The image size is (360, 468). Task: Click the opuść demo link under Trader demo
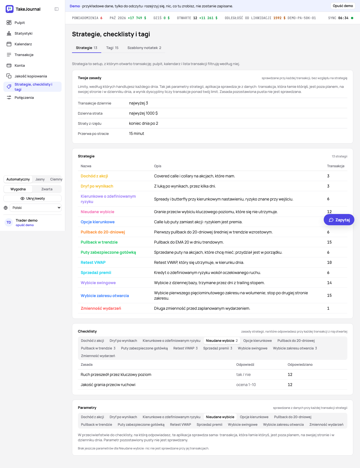[x=25, y=225]
